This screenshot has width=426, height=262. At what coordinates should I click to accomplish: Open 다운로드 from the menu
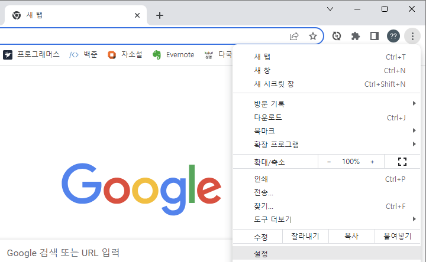coord(327,117)
